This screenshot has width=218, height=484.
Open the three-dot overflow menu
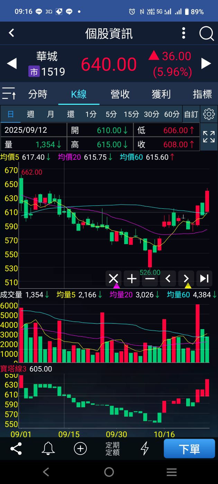pyautogui.click(x=184, y=34)
